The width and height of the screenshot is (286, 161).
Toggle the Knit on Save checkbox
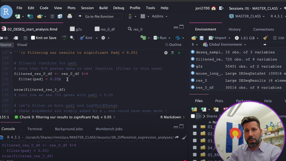click(33, 38)
